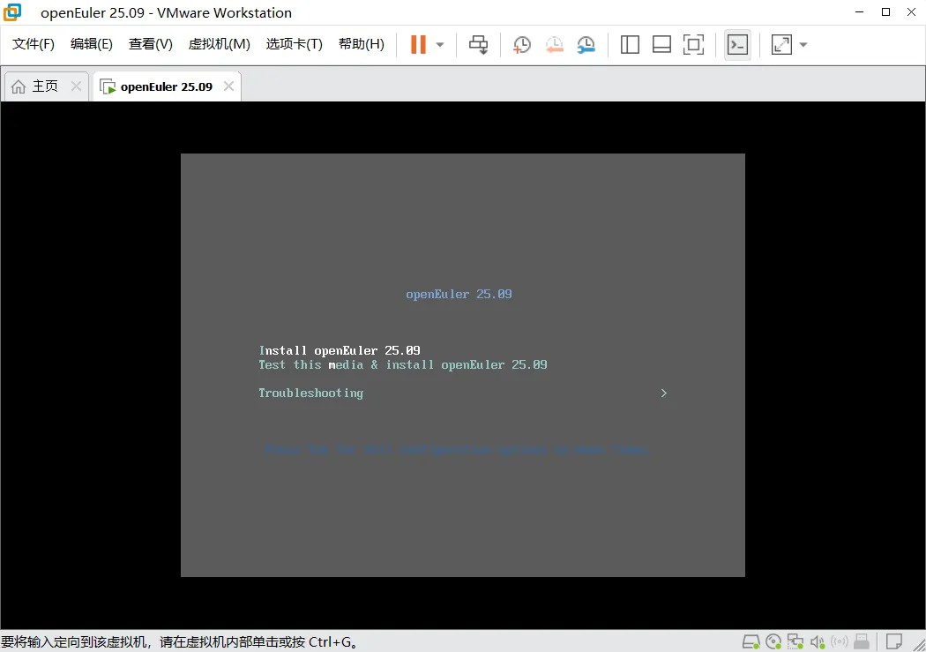Revert virtual machine to previous snapshot
The width and height of the screenshot is (926, 652).
554,44
